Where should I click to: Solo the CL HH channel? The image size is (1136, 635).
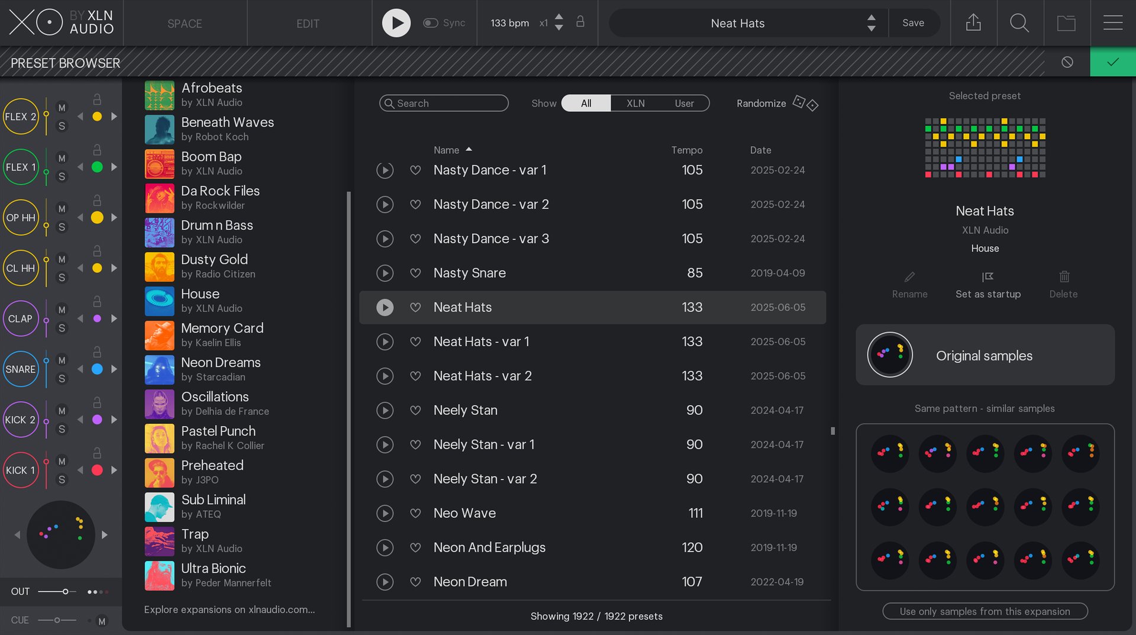[62, 278]
